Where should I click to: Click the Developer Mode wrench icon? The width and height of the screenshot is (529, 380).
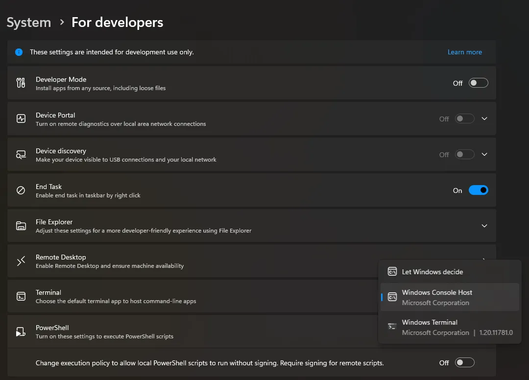(20, 83)
